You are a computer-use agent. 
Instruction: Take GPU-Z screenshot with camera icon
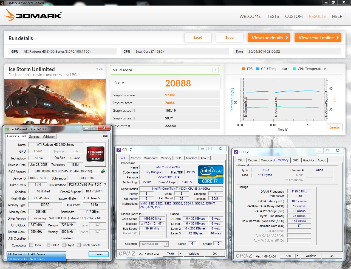point(105,136)
